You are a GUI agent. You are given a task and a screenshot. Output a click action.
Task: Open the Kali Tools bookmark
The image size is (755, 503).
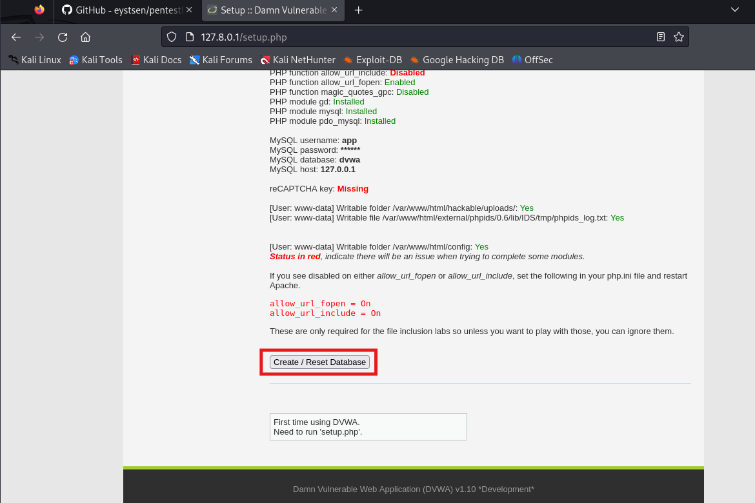pos(96,60)
